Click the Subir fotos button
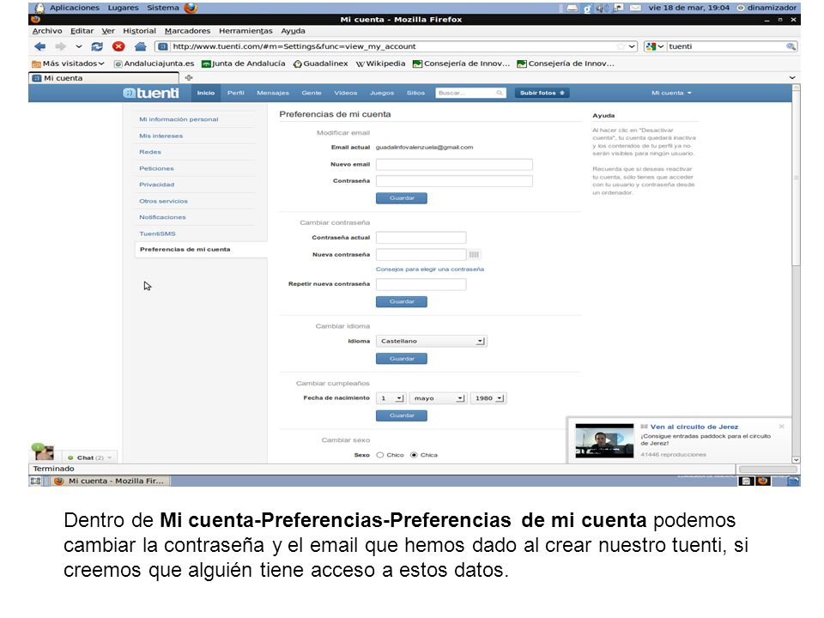 coord(542,93)
